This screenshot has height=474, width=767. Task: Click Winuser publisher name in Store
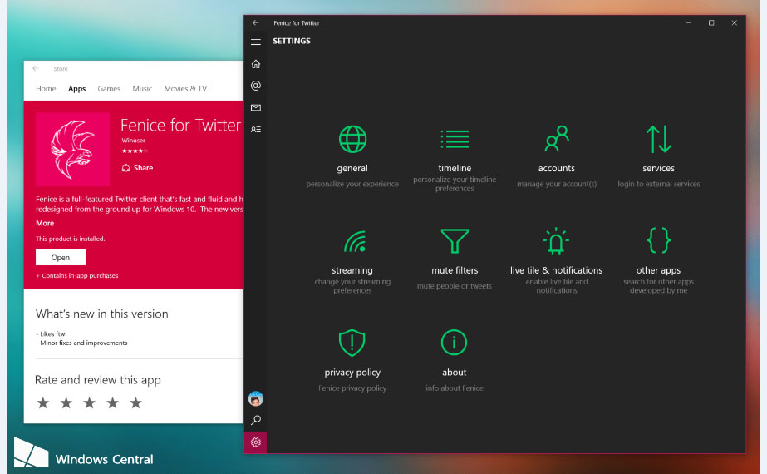134,141
